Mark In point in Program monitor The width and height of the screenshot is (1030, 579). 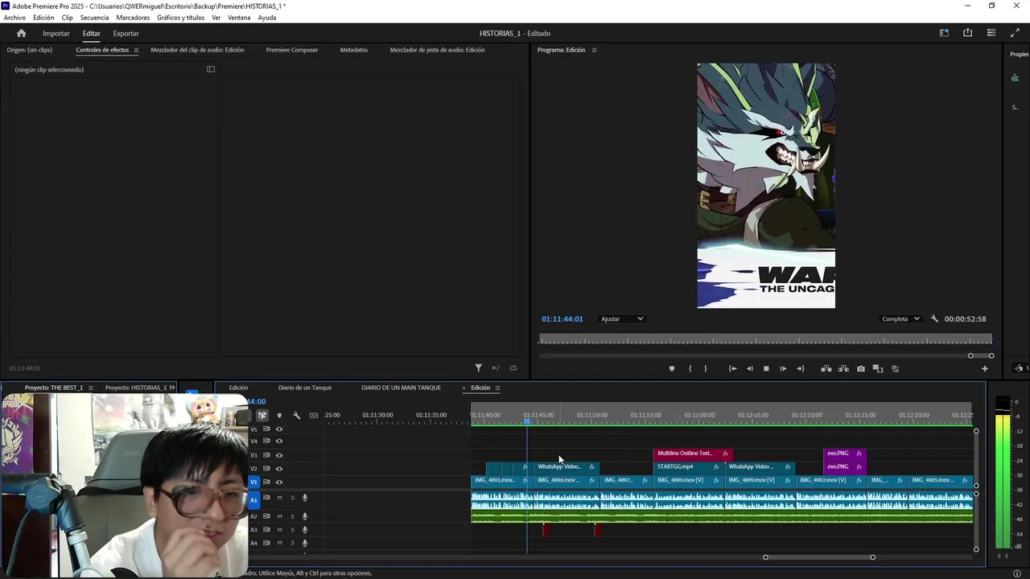click(690, 368)
